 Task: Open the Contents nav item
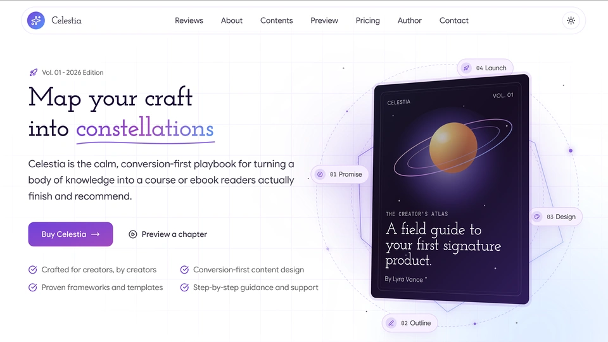(277, 20)
